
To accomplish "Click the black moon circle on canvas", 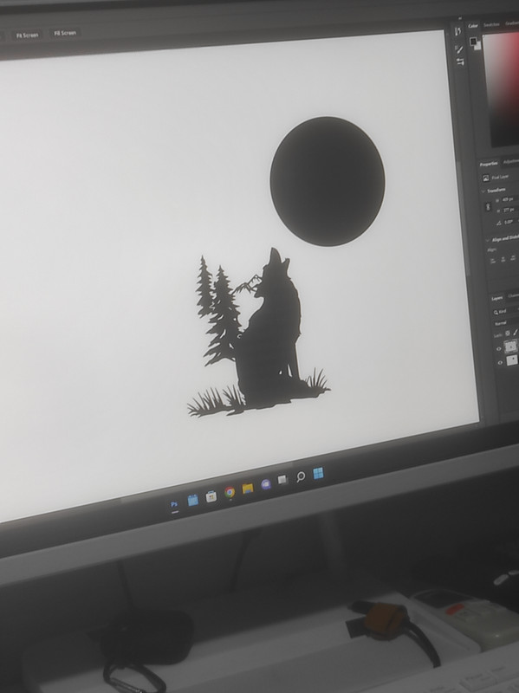I will (x=328, y=181).
